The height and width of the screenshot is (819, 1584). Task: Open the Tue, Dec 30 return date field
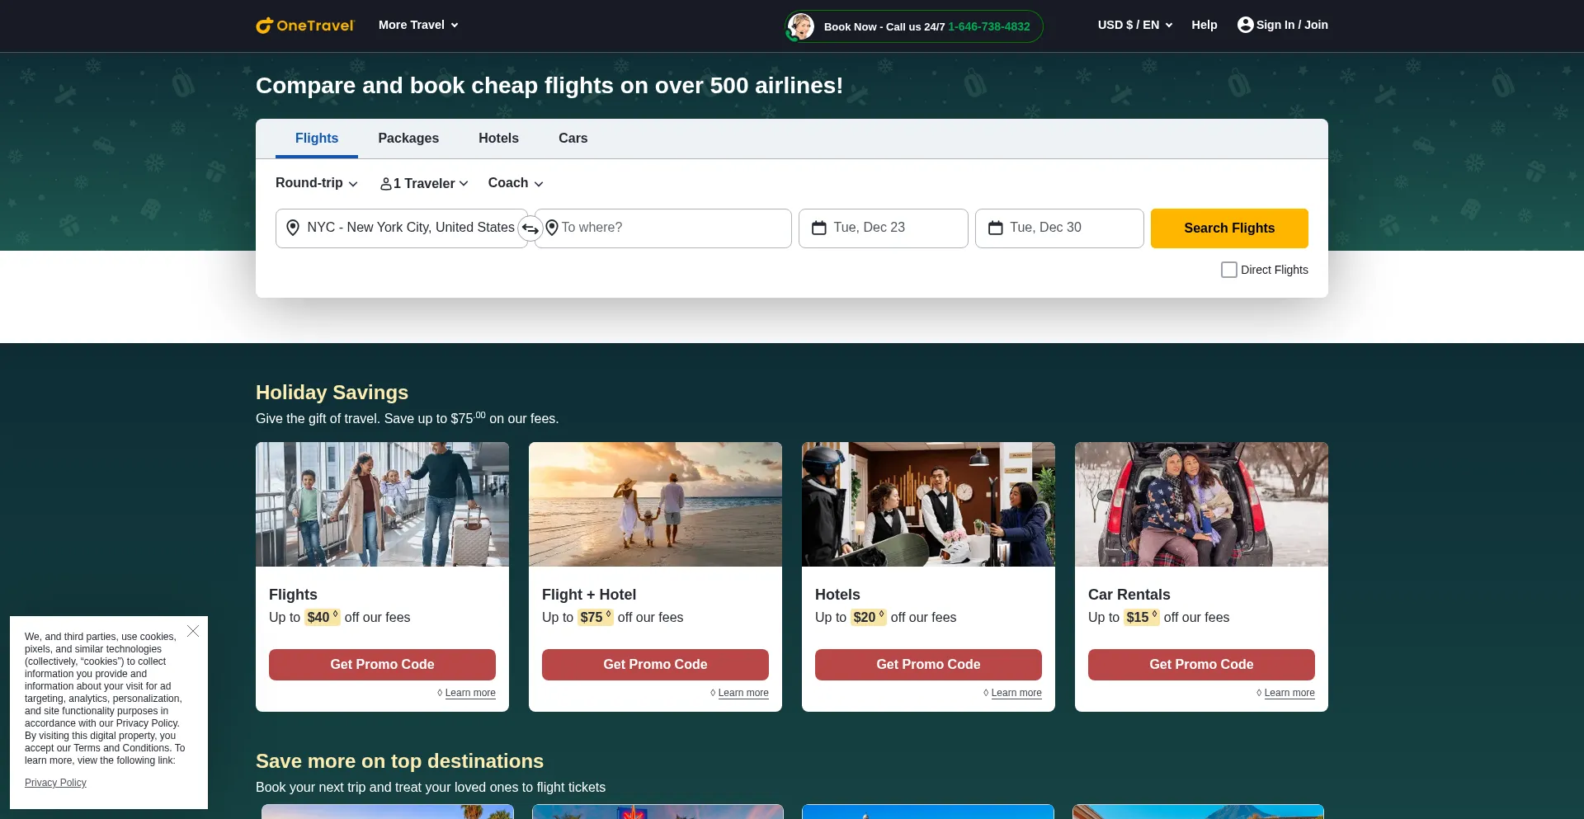[x=1059, y=228]
